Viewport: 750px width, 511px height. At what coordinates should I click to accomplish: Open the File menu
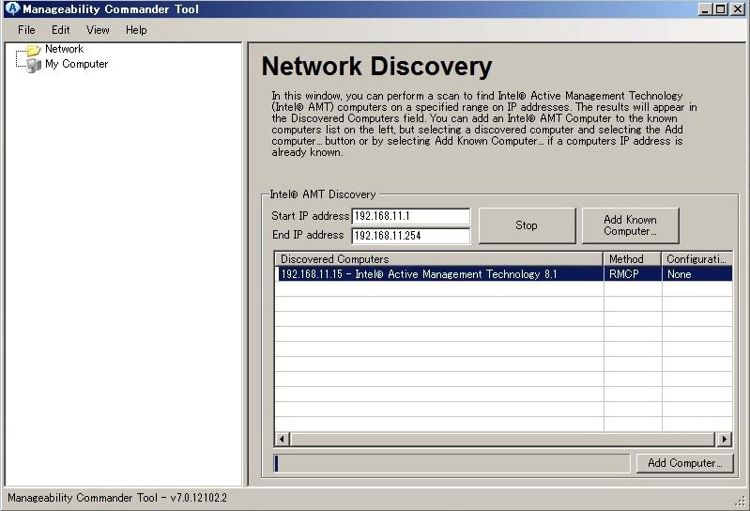pos(26,30)
